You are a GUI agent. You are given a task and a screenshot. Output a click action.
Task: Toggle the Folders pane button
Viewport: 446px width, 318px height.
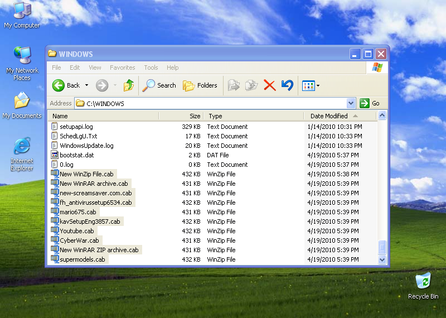tap(200, 85)
